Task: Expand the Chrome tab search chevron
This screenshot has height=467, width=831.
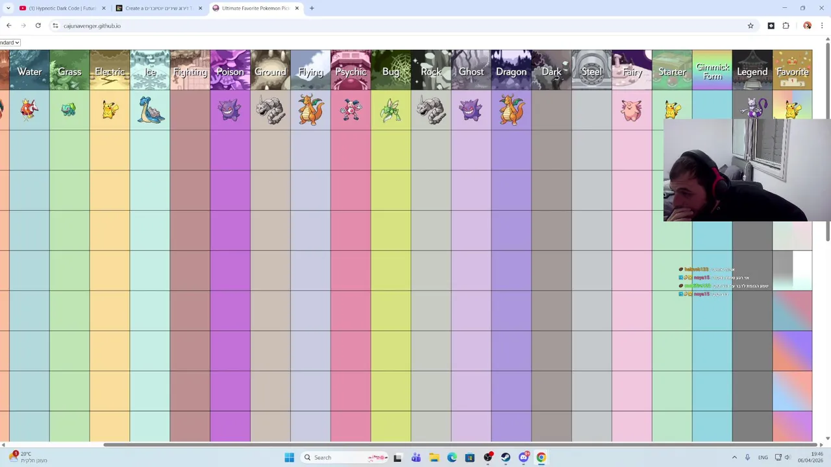Action: 8,8
